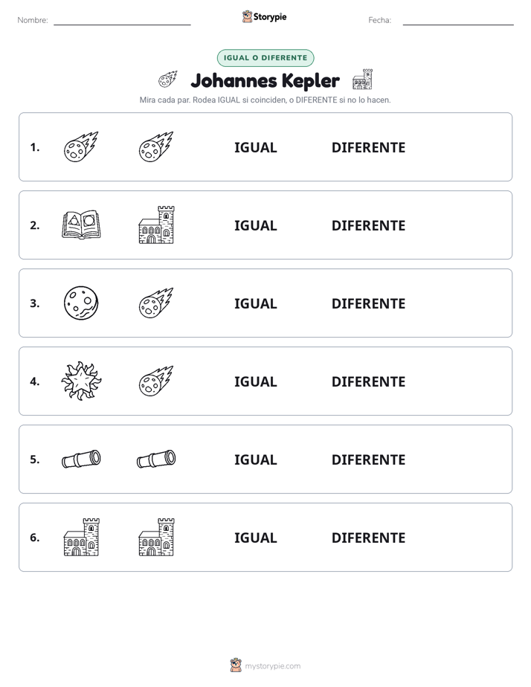
Task: Select IGUAL for question 1
Action: coord(255,148)
